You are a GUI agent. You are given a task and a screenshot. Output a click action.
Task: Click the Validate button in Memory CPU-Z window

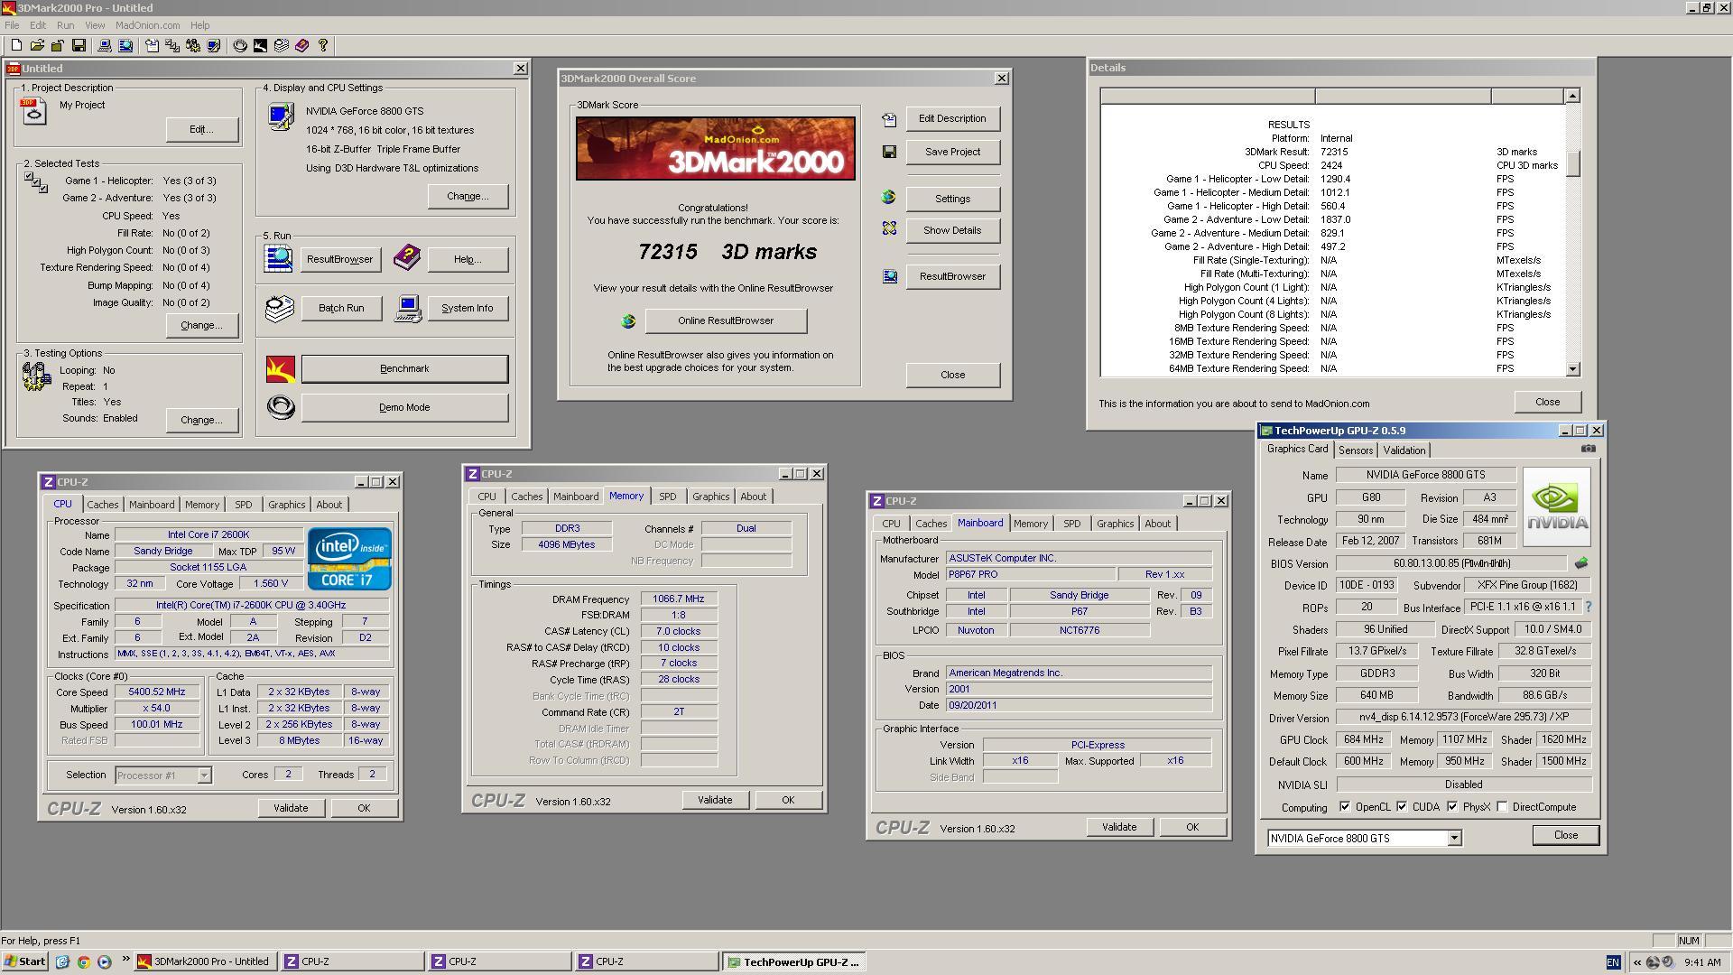[x=715, y=800]
